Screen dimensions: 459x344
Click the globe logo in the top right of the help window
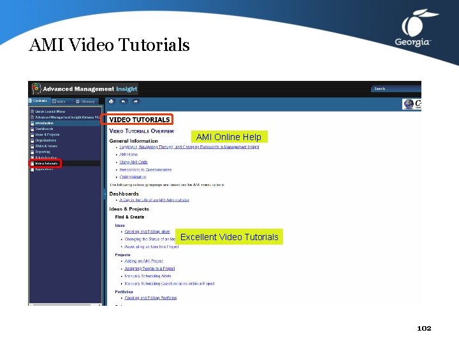(409, 104)
